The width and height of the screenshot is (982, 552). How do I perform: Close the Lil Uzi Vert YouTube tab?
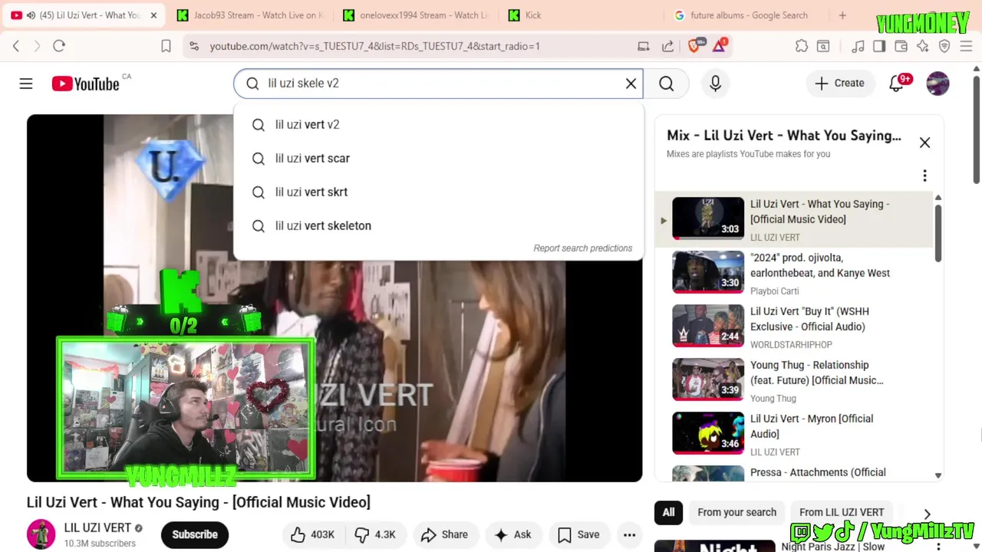click(x=153, y=15)
